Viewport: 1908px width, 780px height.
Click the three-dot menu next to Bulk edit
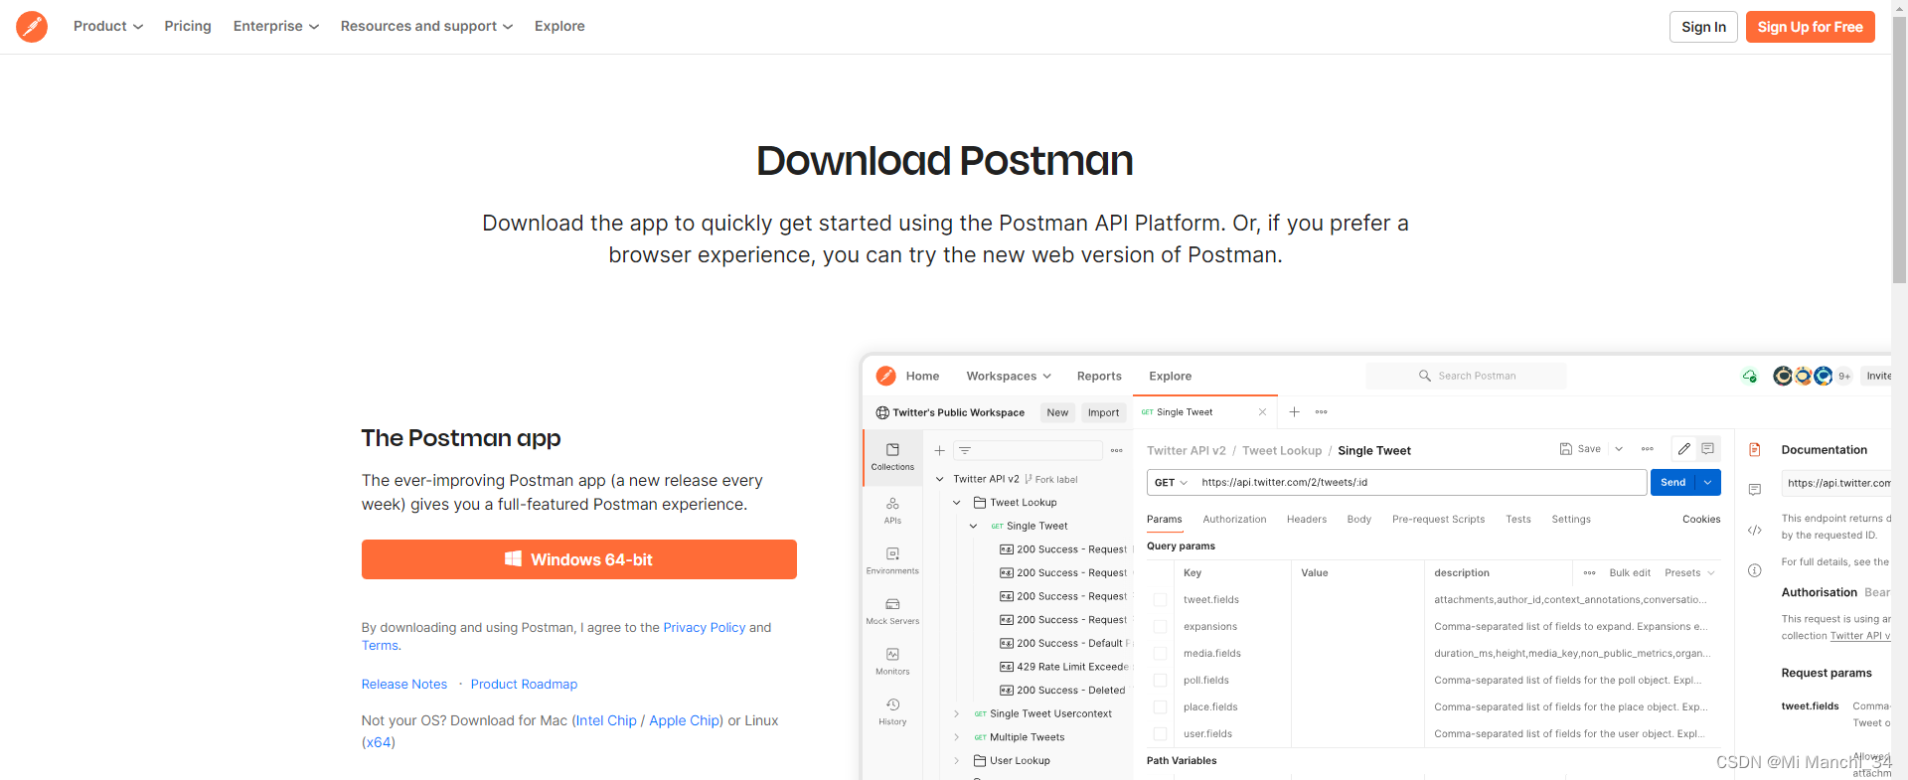coord(1589,572)
